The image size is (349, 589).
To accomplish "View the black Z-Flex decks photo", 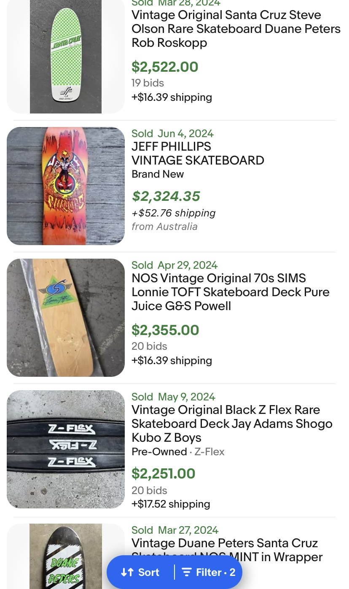I will pos(66,449).
